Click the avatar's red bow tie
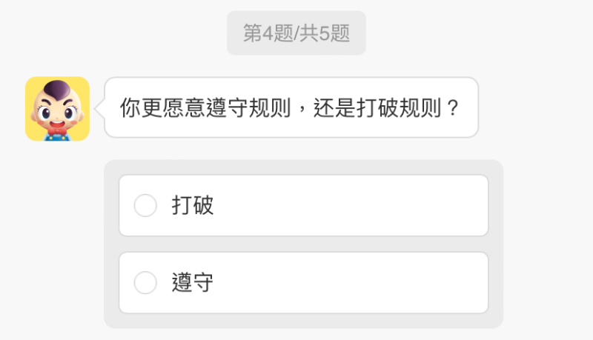This screenshot has height=340, width=593. click(57, 132)
